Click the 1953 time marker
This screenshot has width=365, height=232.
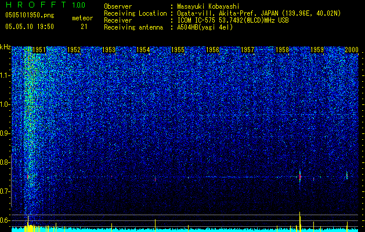[x=109, y=50]
